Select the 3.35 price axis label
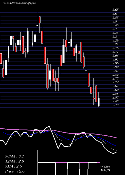 click(x=115, y=33)
